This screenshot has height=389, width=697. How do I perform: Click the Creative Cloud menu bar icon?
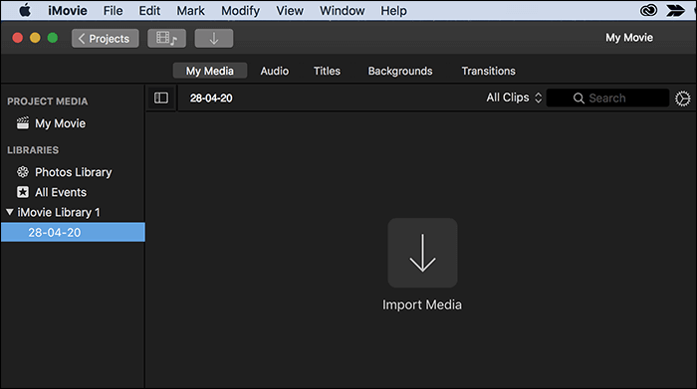tap(648, 10)
